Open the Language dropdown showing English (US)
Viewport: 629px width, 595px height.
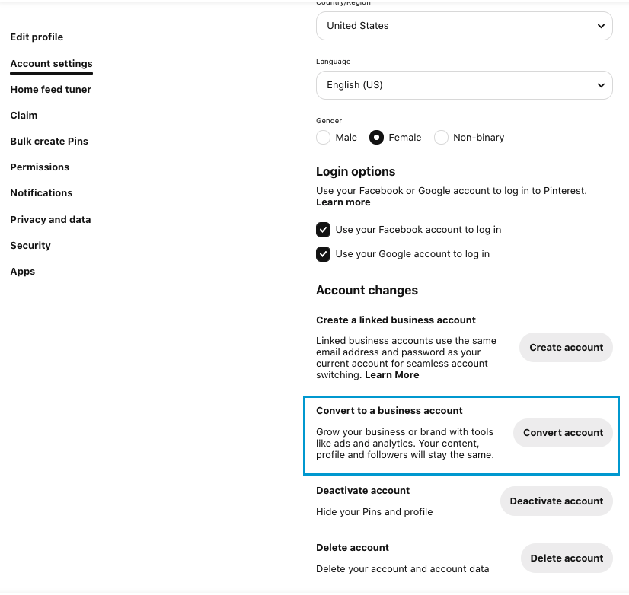click(x=464, y=85)
